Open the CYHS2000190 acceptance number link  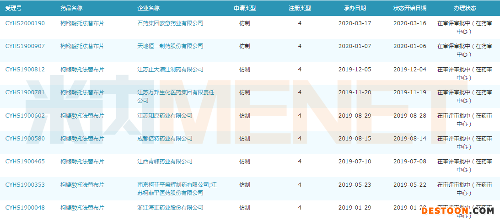click(x=25, y=23)
